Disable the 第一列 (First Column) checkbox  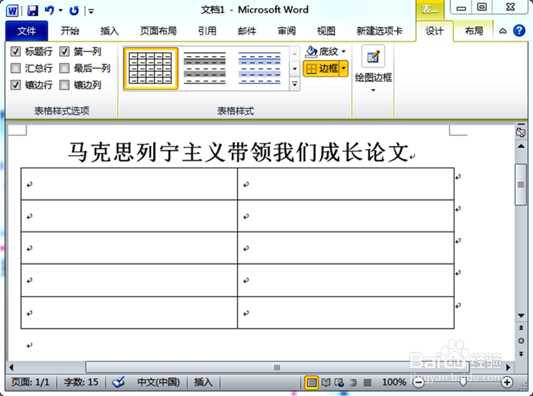63,51
